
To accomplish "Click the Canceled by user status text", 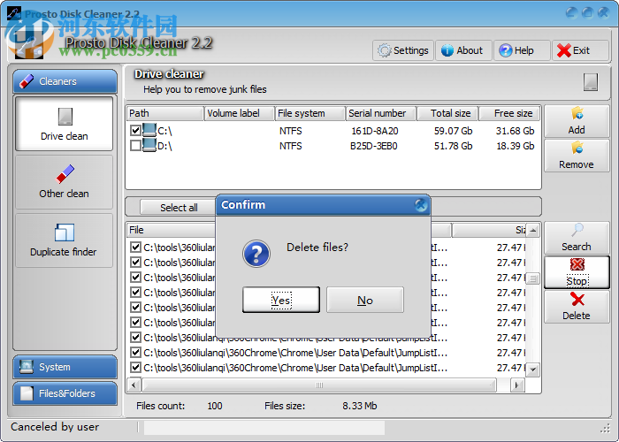I will (x=55, y=427).
